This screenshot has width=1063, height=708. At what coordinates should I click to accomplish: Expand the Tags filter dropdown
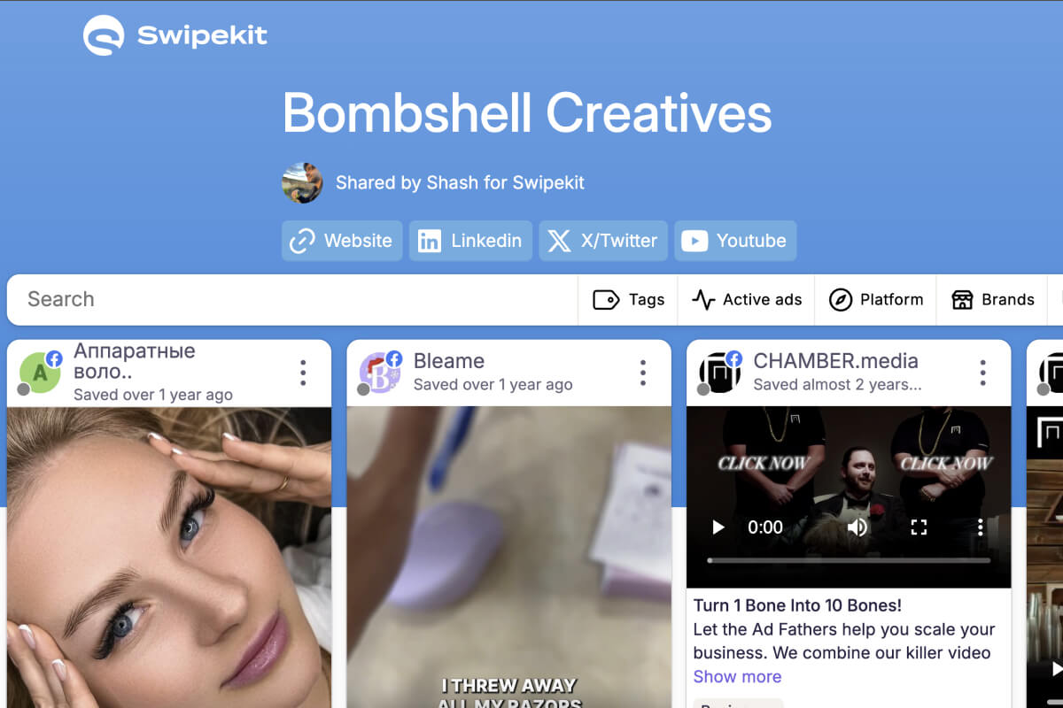[x=628, y=300]
